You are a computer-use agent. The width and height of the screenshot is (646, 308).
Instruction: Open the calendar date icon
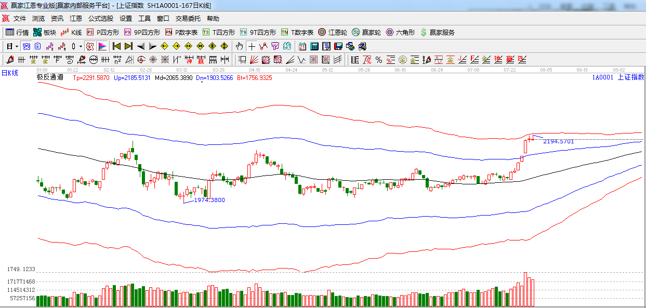coord(302,46)
